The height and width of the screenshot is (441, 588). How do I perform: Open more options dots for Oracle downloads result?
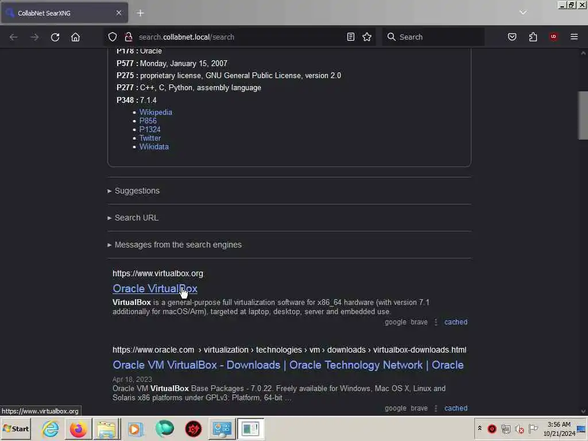pos(436,408)
